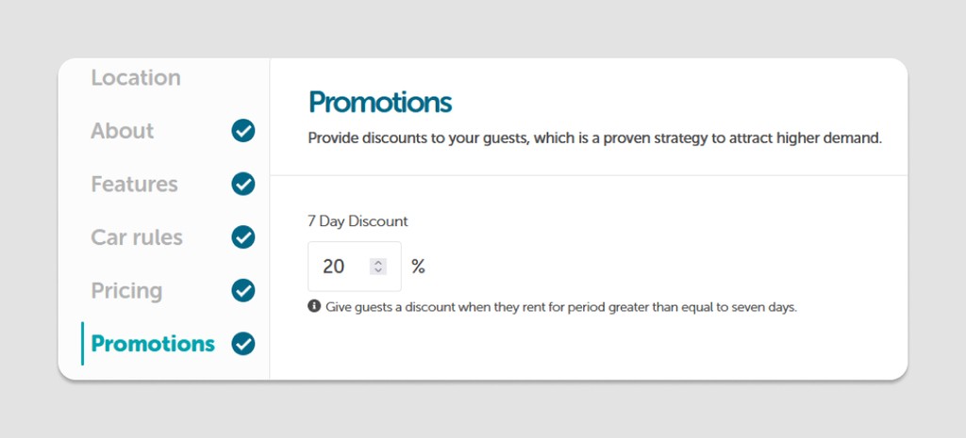Click the info icon below discount field
966x438 pixels.
(x=314, y=306)
